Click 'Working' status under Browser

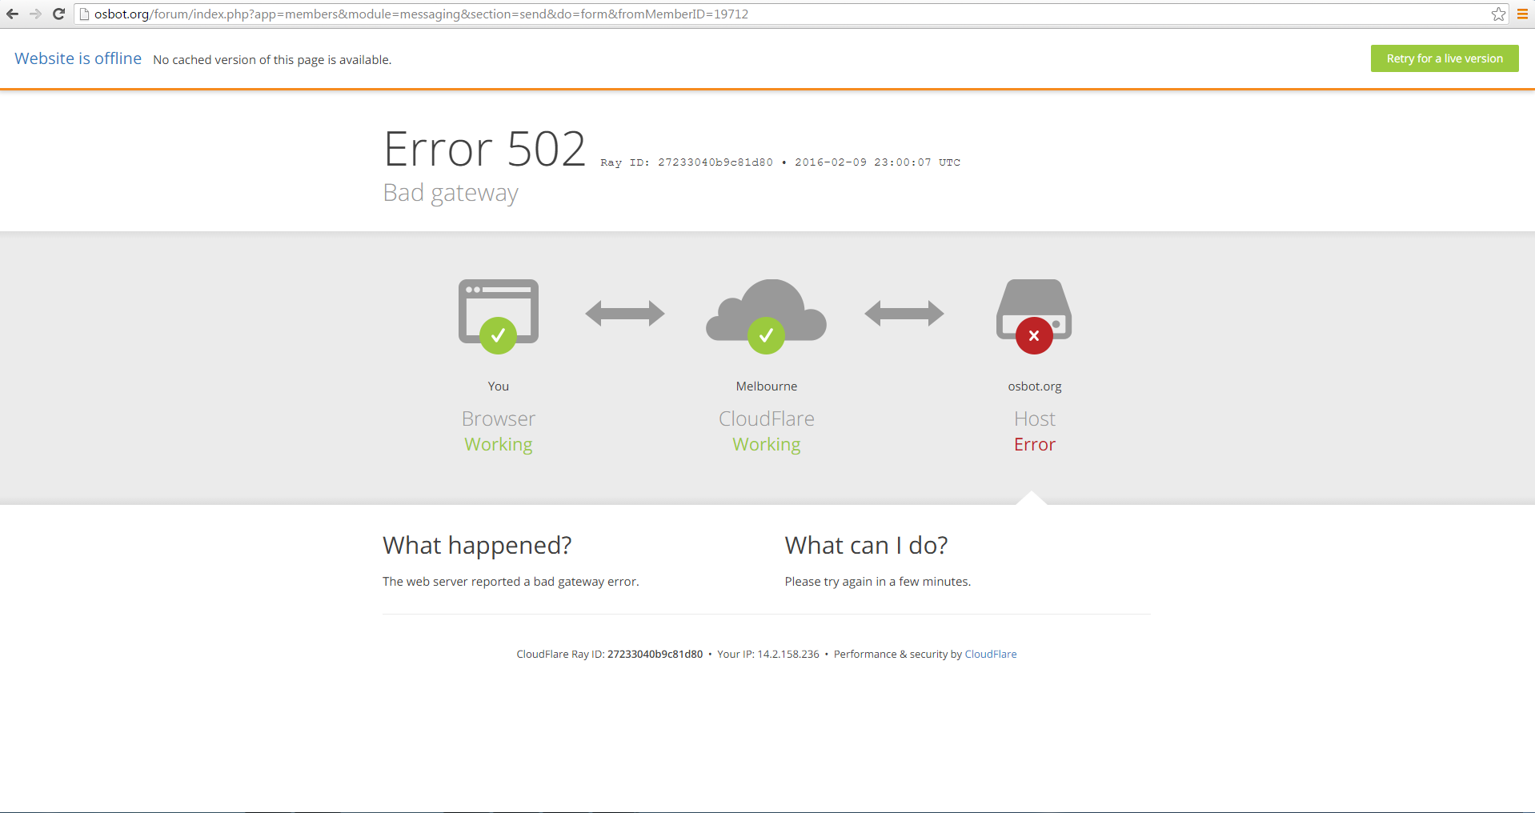click(x=499, y=445)
